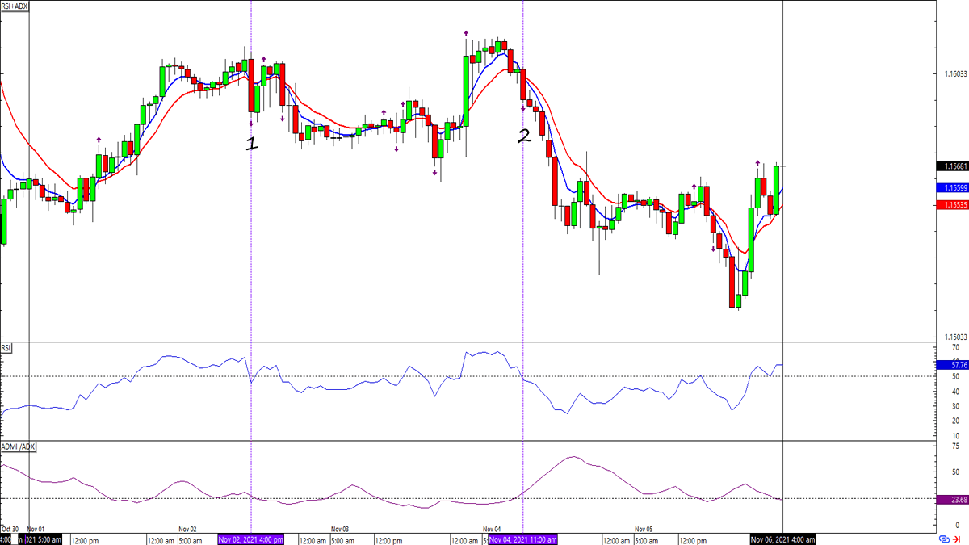The height and width of the screenshot is (545, 969).
Task: Click the 1.15681 current price label
Action: 951,166
